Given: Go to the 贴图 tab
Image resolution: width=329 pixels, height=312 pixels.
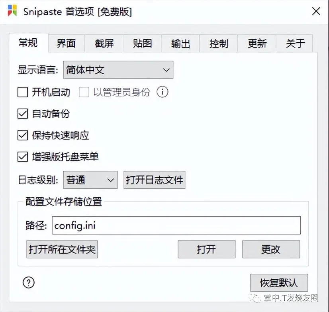Looking at the screenshot, I should pos(143,43).
